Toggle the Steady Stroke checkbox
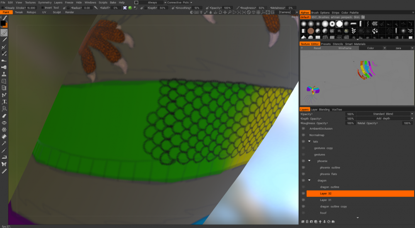 [3, 8]
